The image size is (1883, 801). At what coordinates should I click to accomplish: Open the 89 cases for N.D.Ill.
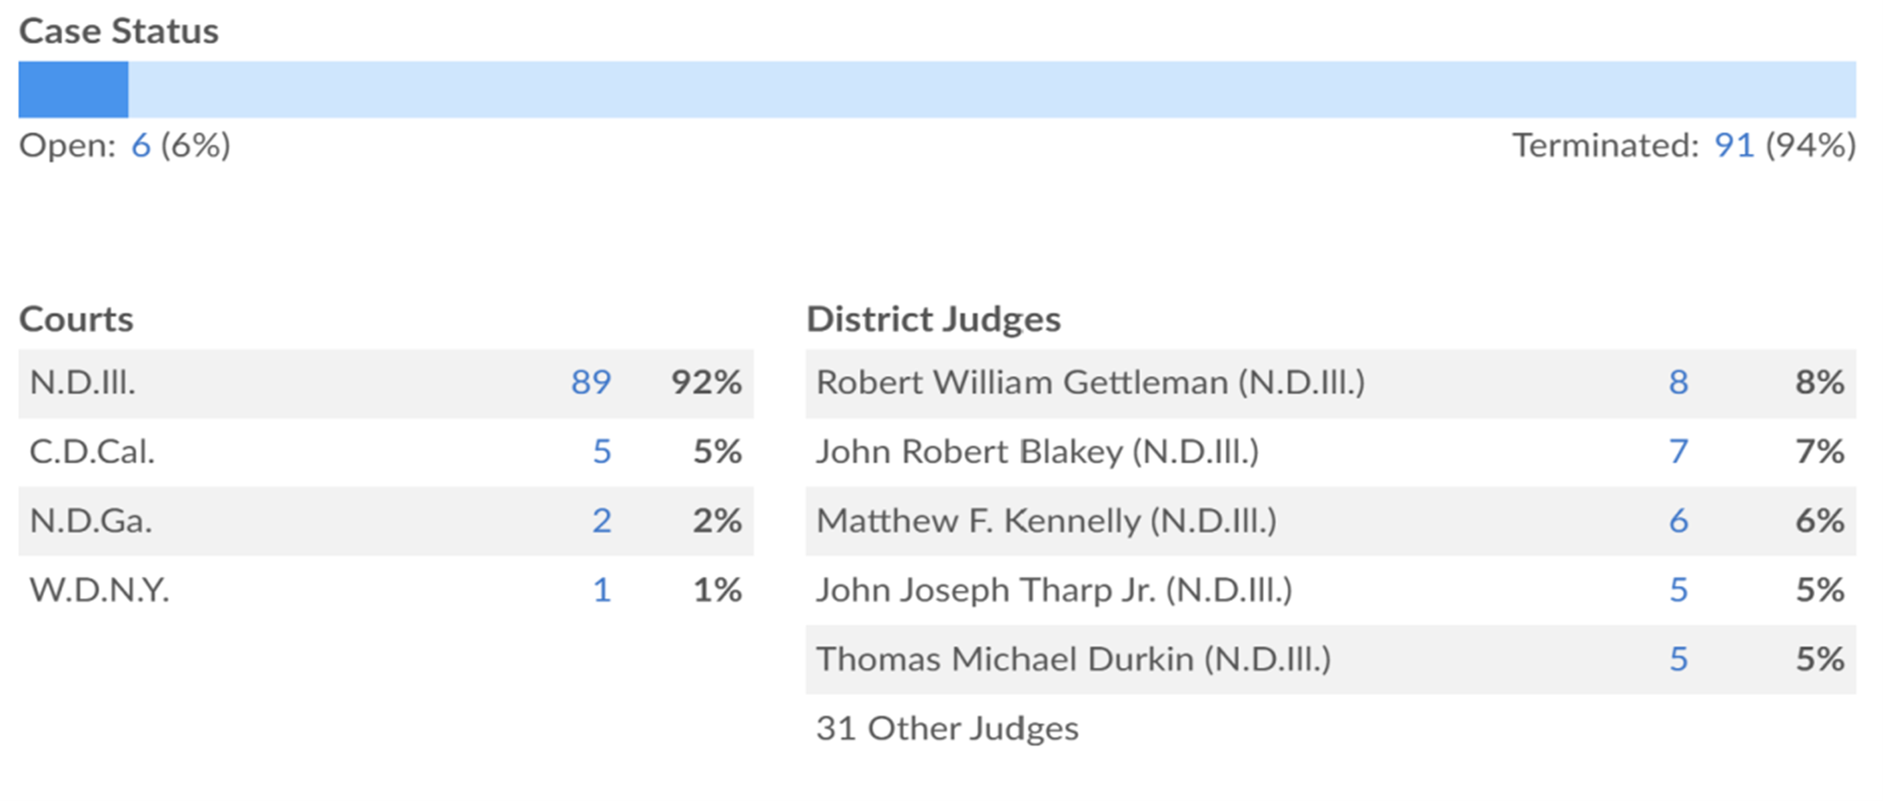(x=590, y=382)
